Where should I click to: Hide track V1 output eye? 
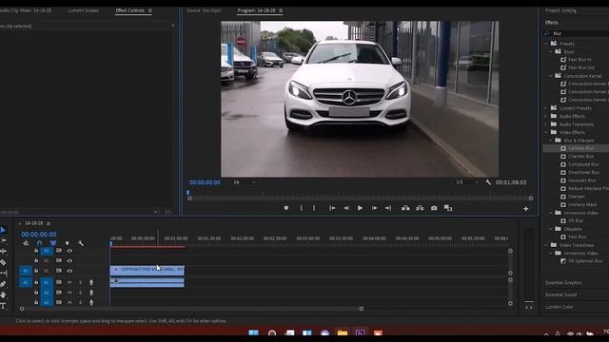(x=69, y=271)
